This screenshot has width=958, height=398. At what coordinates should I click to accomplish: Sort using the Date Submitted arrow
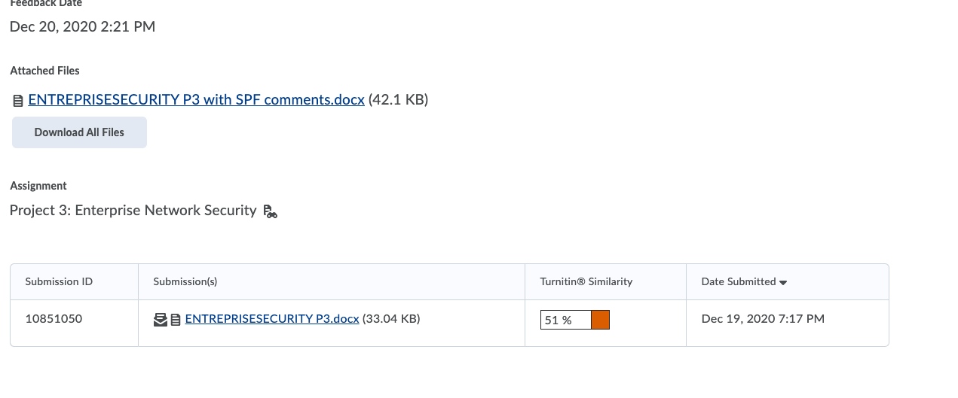pos(783,282)
